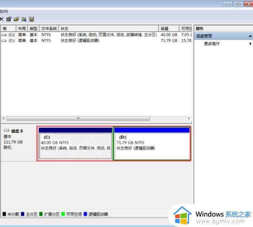253x227 pixels.
Task: Open the Properties toolbar icon
Action: tap(9, 19)
